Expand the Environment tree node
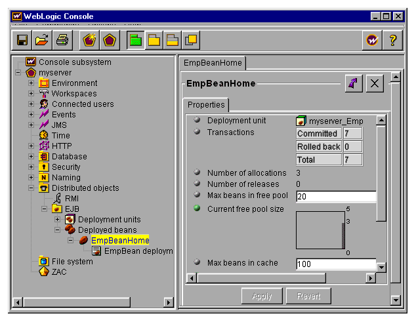Image resolution: width=416 pixels, height=322 pixels. coord(31,83)
